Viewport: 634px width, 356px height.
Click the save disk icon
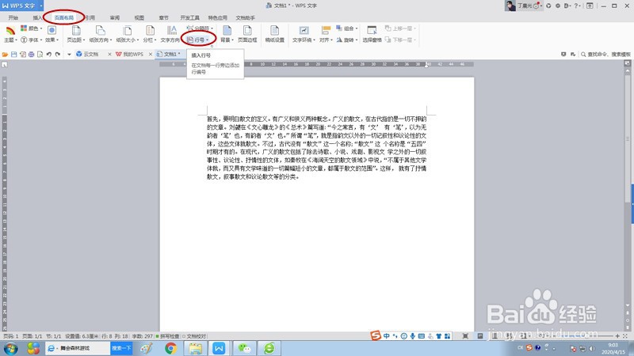pyautogui.click(x=13, y=54)
